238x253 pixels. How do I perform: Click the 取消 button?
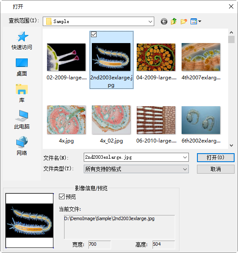pyautogui.click(x=215, y=169)
